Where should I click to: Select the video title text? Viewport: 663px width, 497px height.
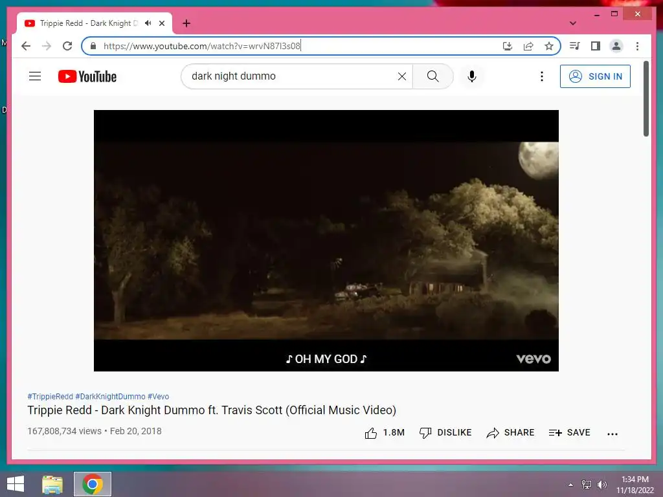coord(212,410)
